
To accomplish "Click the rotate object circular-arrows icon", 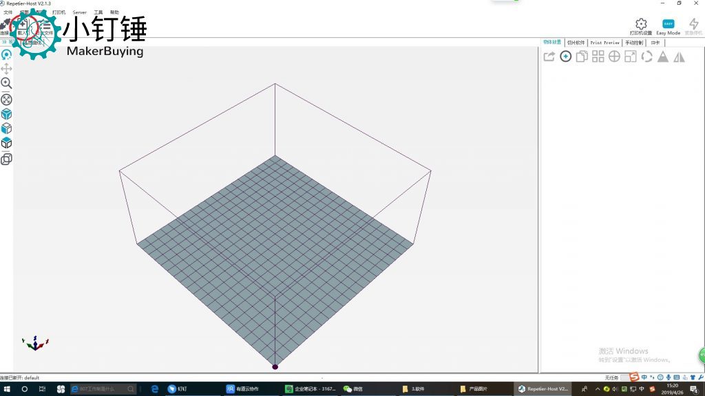I will (x=646, y=56).
